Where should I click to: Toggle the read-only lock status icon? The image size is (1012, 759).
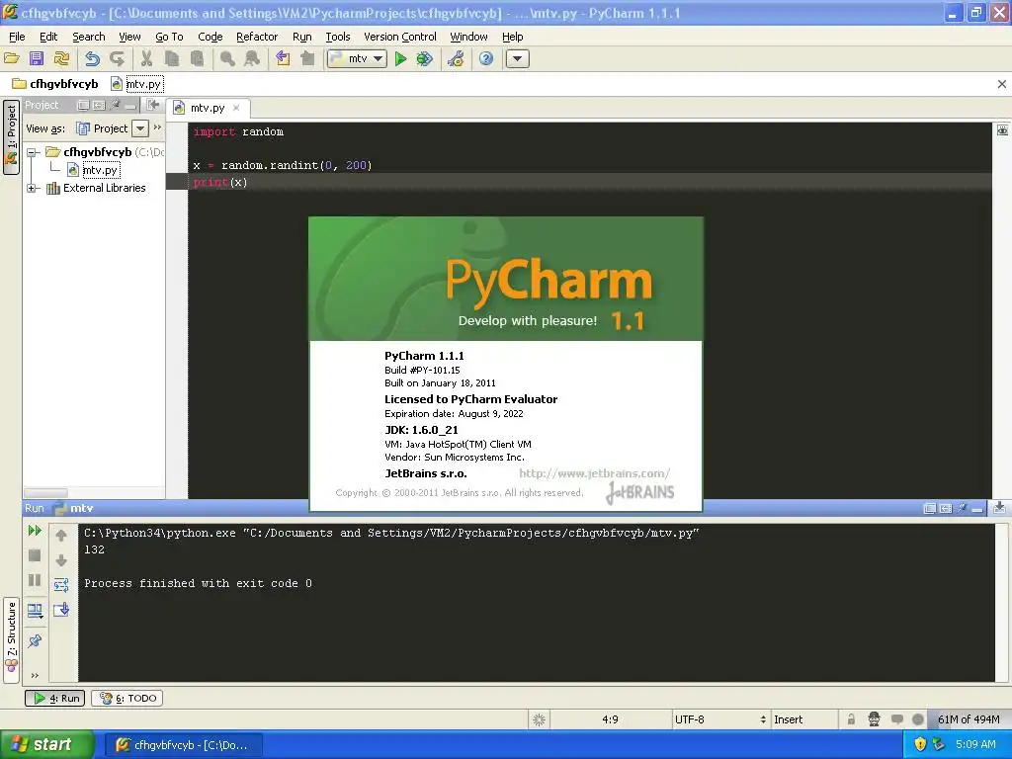851,719
